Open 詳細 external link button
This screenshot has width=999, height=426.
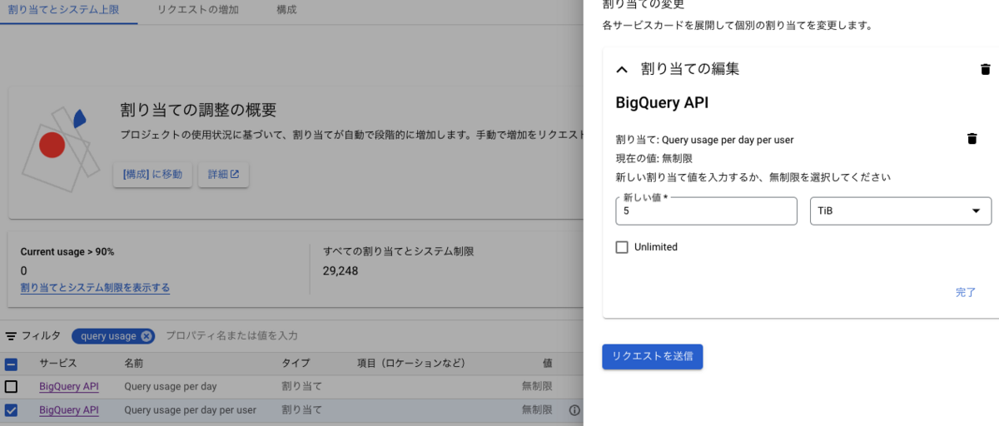coord(223,175)
